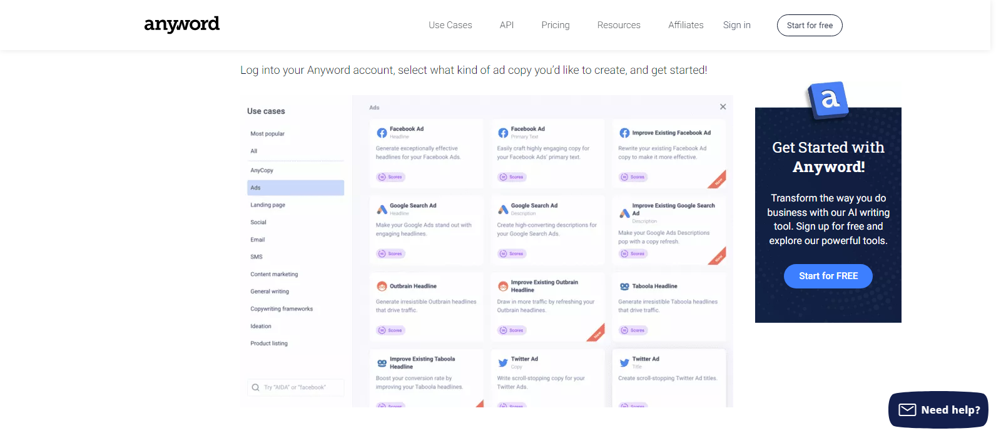Click Scores badge on Taboola Headline card
The image size is (1001, 438).
[634, 330]
